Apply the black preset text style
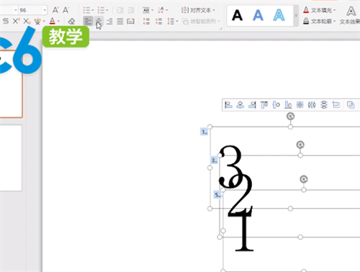 coord(237,16)
